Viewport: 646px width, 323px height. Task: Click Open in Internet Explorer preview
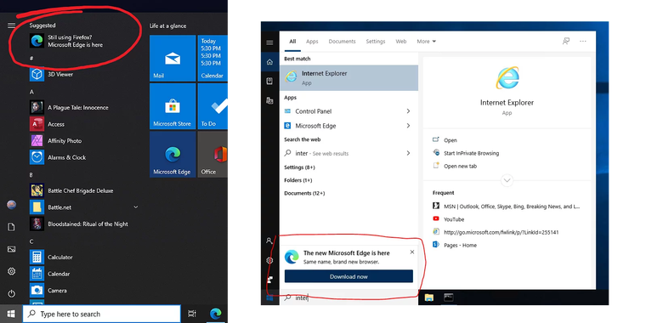[x=445, y=140]
